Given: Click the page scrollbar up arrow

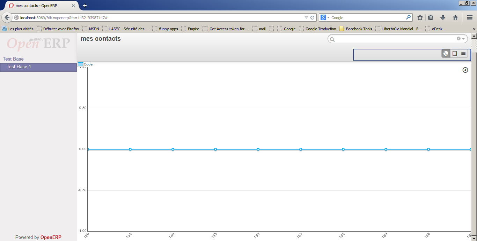Looking at the screenshot, I should (x=474, y=36).
